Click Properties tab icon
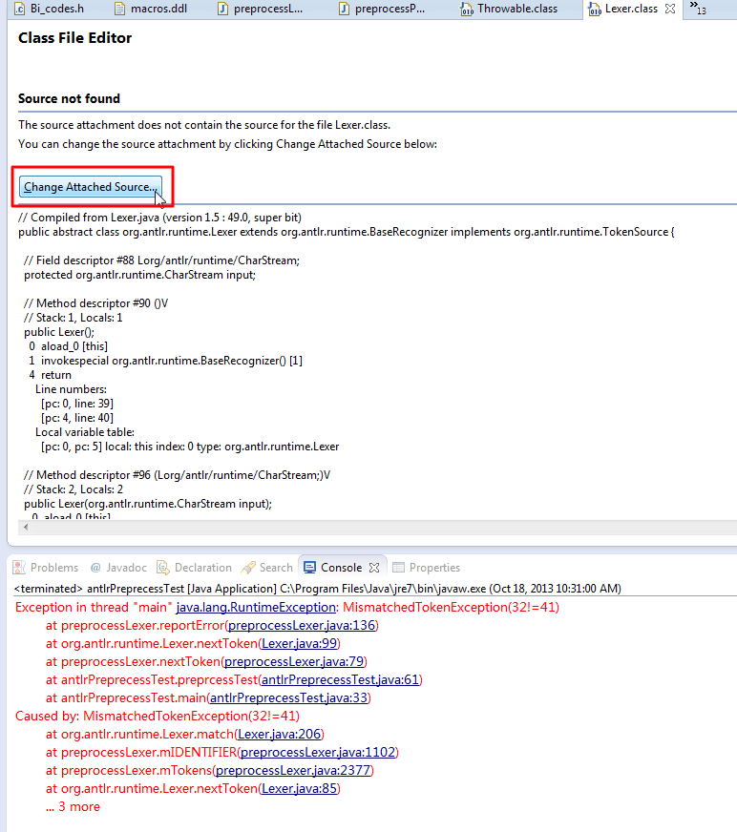 coord(398,568)
